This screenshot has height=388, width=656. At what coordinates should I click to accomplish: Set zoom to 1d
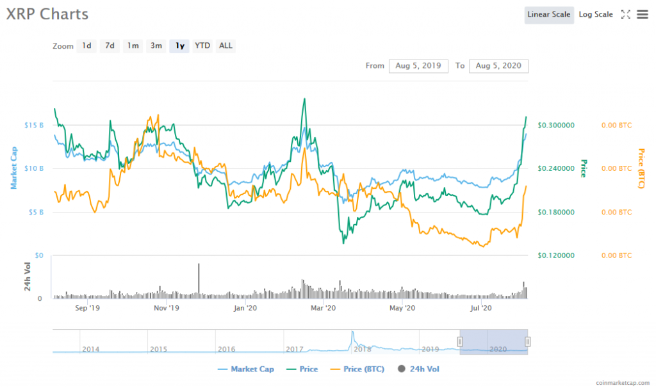tap(86, 45)
